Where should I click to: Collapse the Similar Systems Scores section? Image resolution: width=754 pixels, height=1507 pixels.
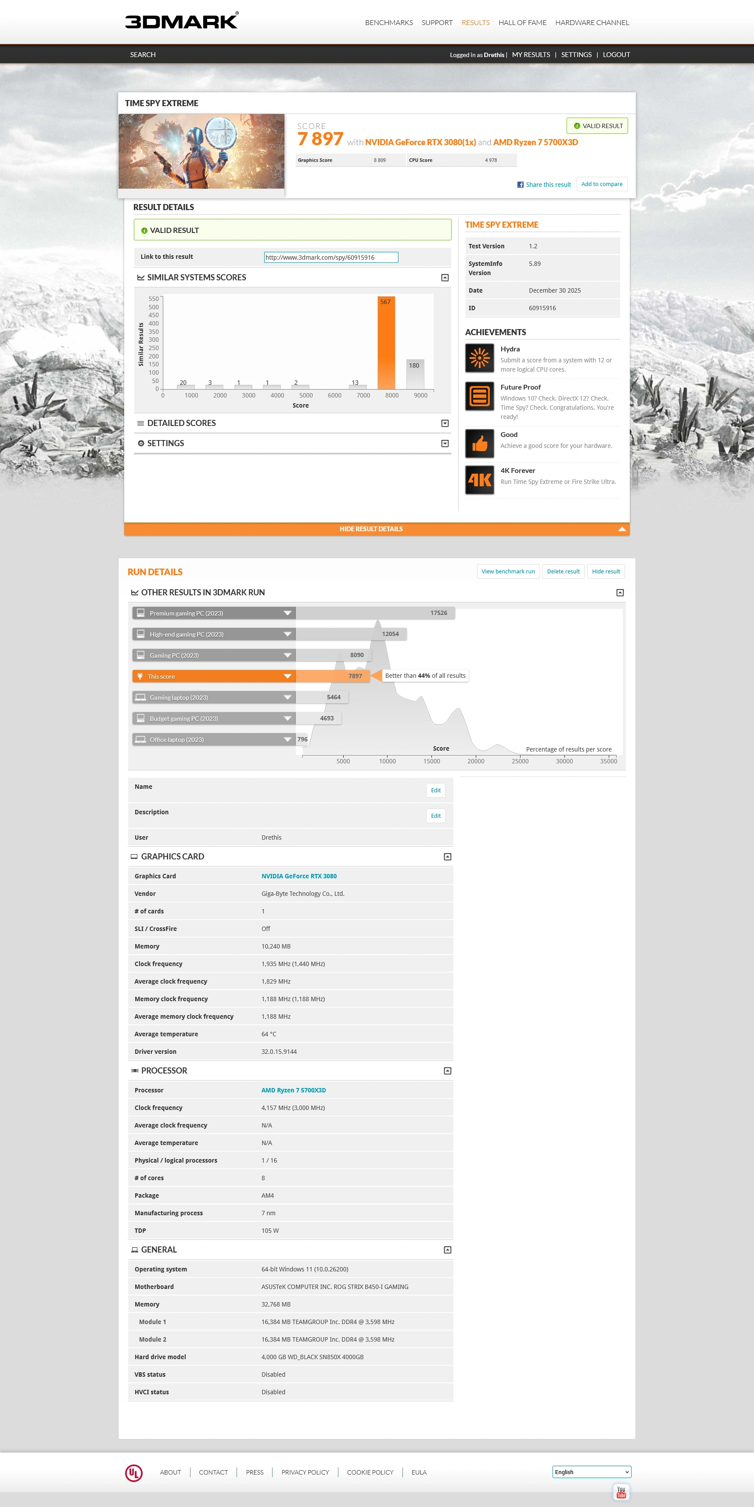coord(445,278)
